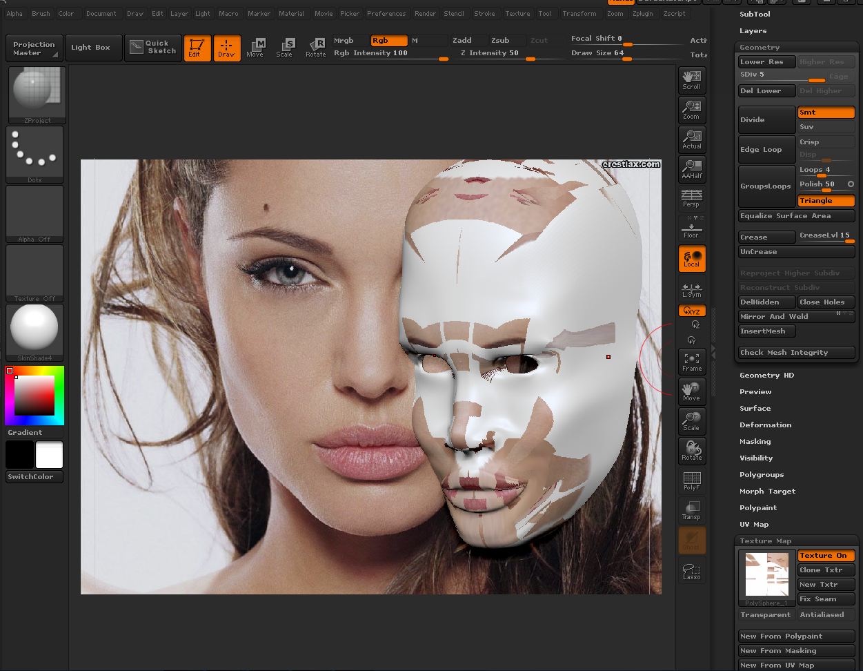Click the right shelf Rotate view icon
863x671 pixels.
(x=692, y=451)
